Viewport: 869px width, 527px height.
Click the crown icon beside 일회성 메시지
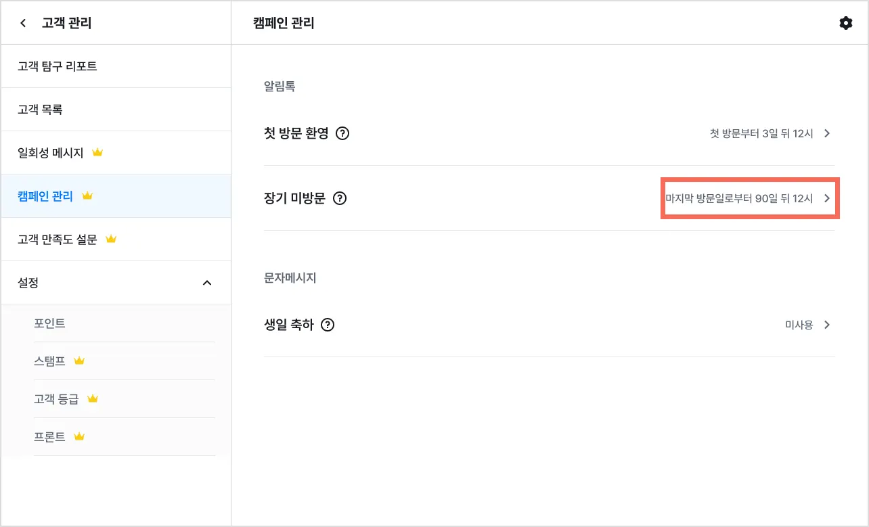coord(97,153)
